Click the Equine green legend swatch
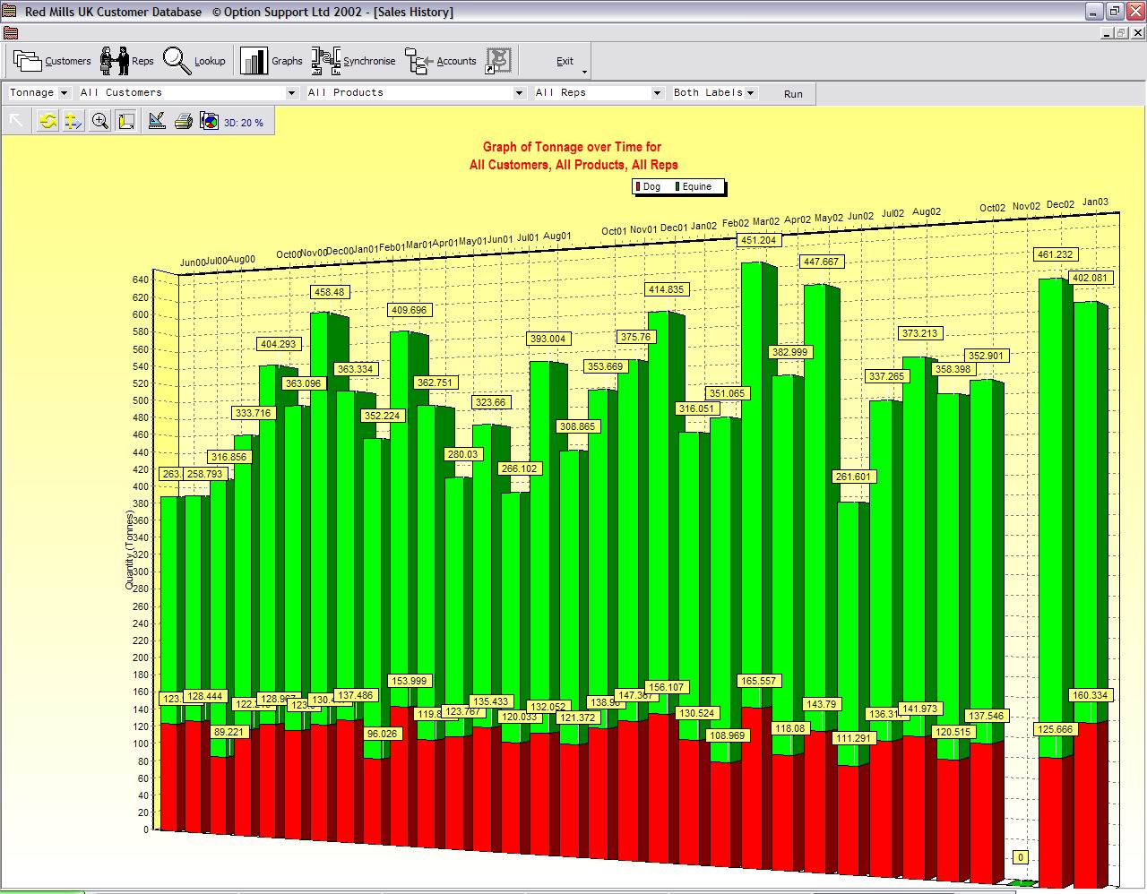1147x894 pixels. pyautogui.click(x=677, y=187)
